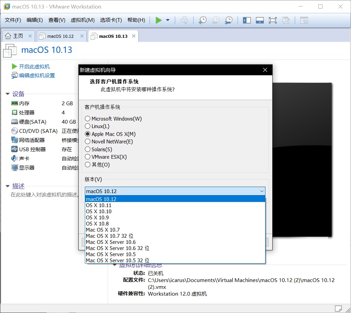Choose macOS 10.12 in dropdown list
351x313 pixels.
pyautogui.click(x=175, y=199)
